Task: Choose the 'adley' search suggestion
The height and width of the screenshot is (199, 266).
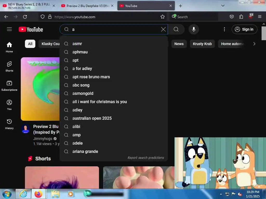Action: [114, 110]
